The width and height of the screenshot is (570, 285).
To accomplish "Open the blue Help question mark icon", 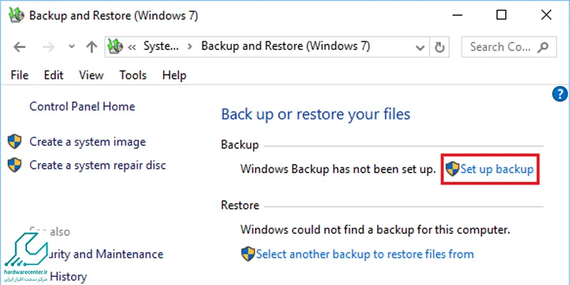I will coord(559,95).
